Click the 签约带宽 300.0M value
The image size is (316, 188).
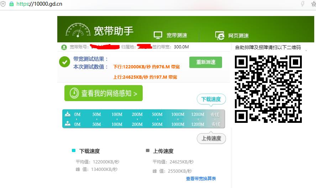(181, 47)
